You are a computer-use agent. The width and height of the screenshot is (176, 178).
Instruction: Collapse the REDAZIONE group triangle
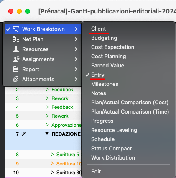pyautogui.click(x=47, y=134)
